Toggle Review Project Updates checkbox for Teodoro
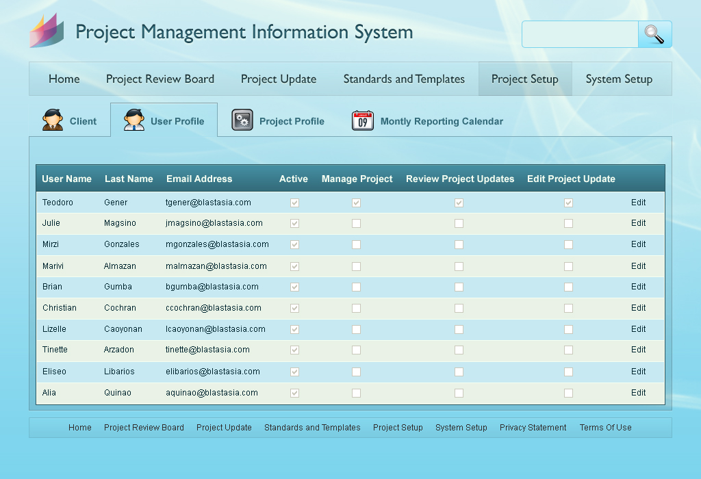Viewport: 701px width, 479px height. (x=459, y=203)
